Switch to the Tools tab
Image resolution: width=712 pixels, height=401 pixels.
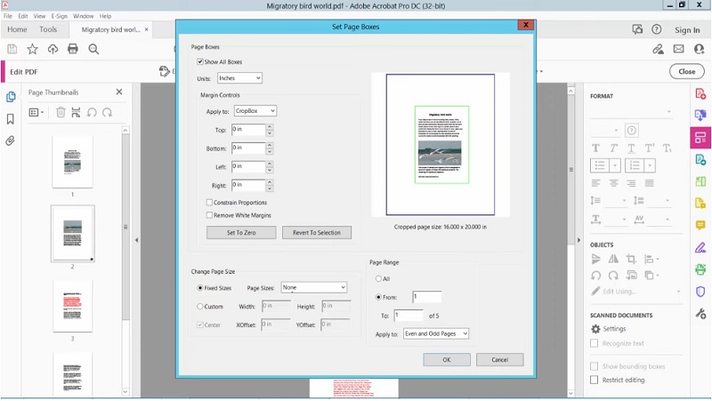pyautogui.click(x=48, y=29)
